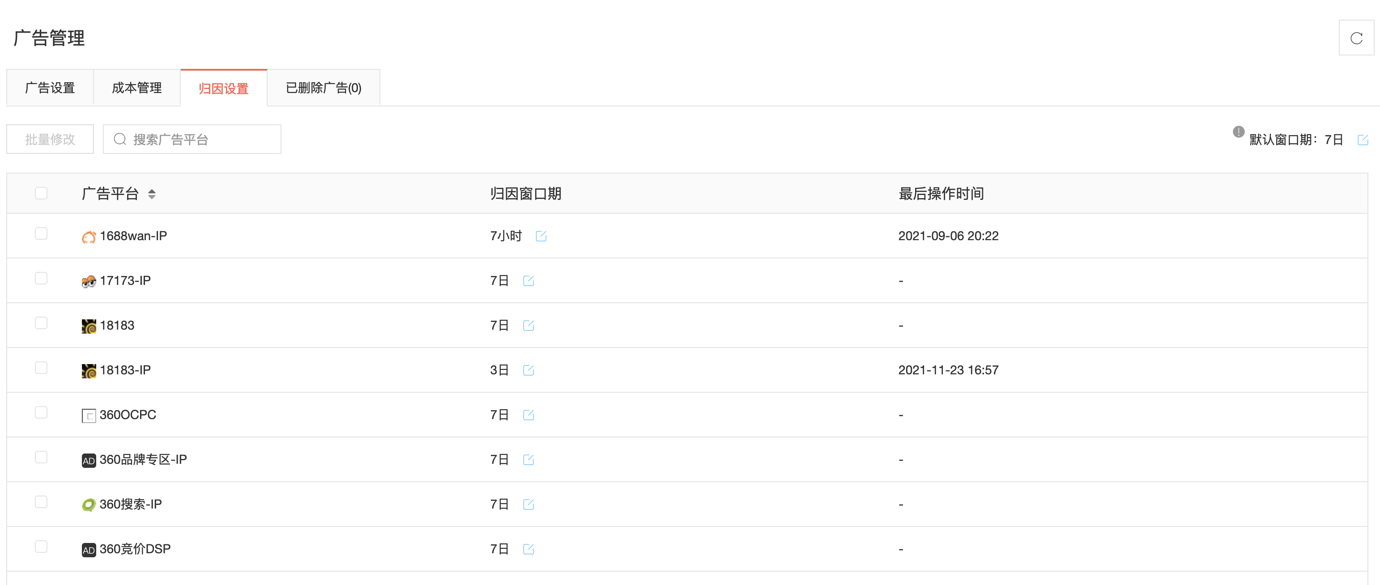Image resolution: width=1380 pixels, height=585 pixels.
Task: Edit attribution window for 360搜索-IP
Action: [528, 504]
